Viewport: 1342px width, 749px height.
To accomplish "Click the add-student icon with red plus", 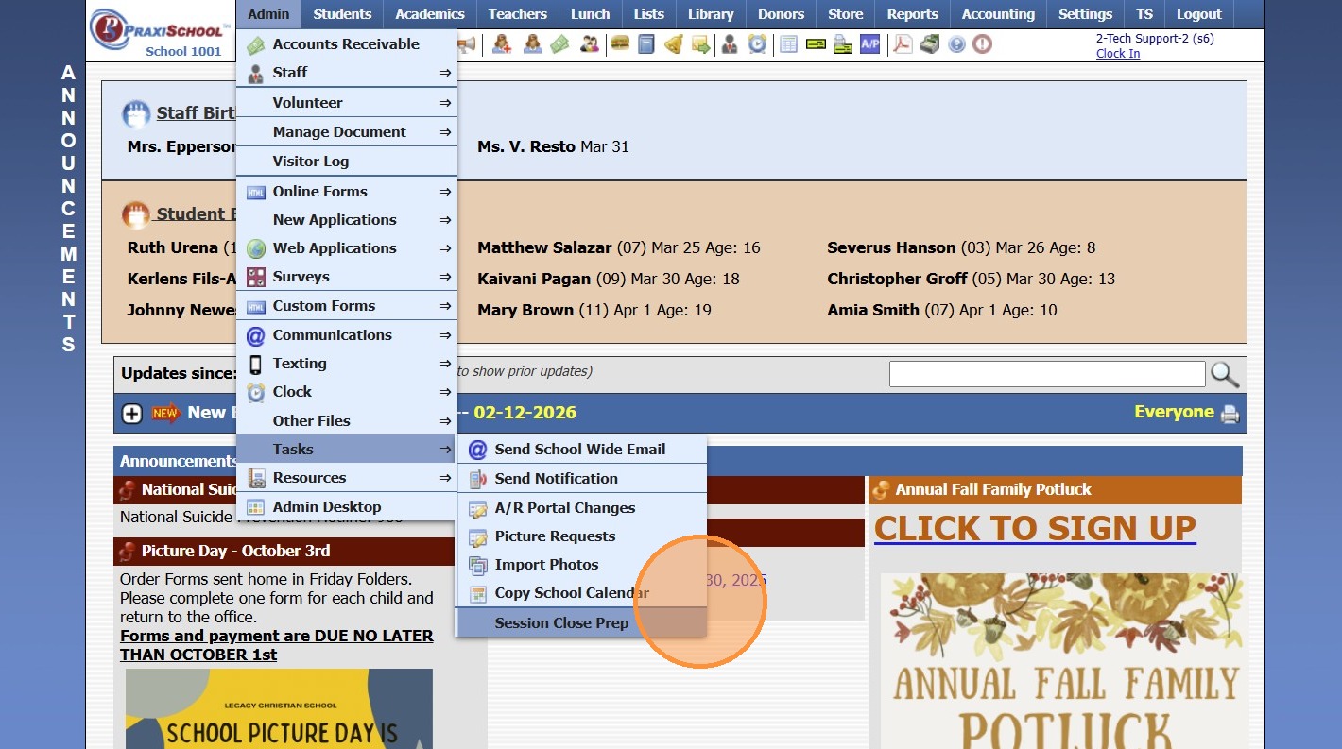I will pos(501,43).
